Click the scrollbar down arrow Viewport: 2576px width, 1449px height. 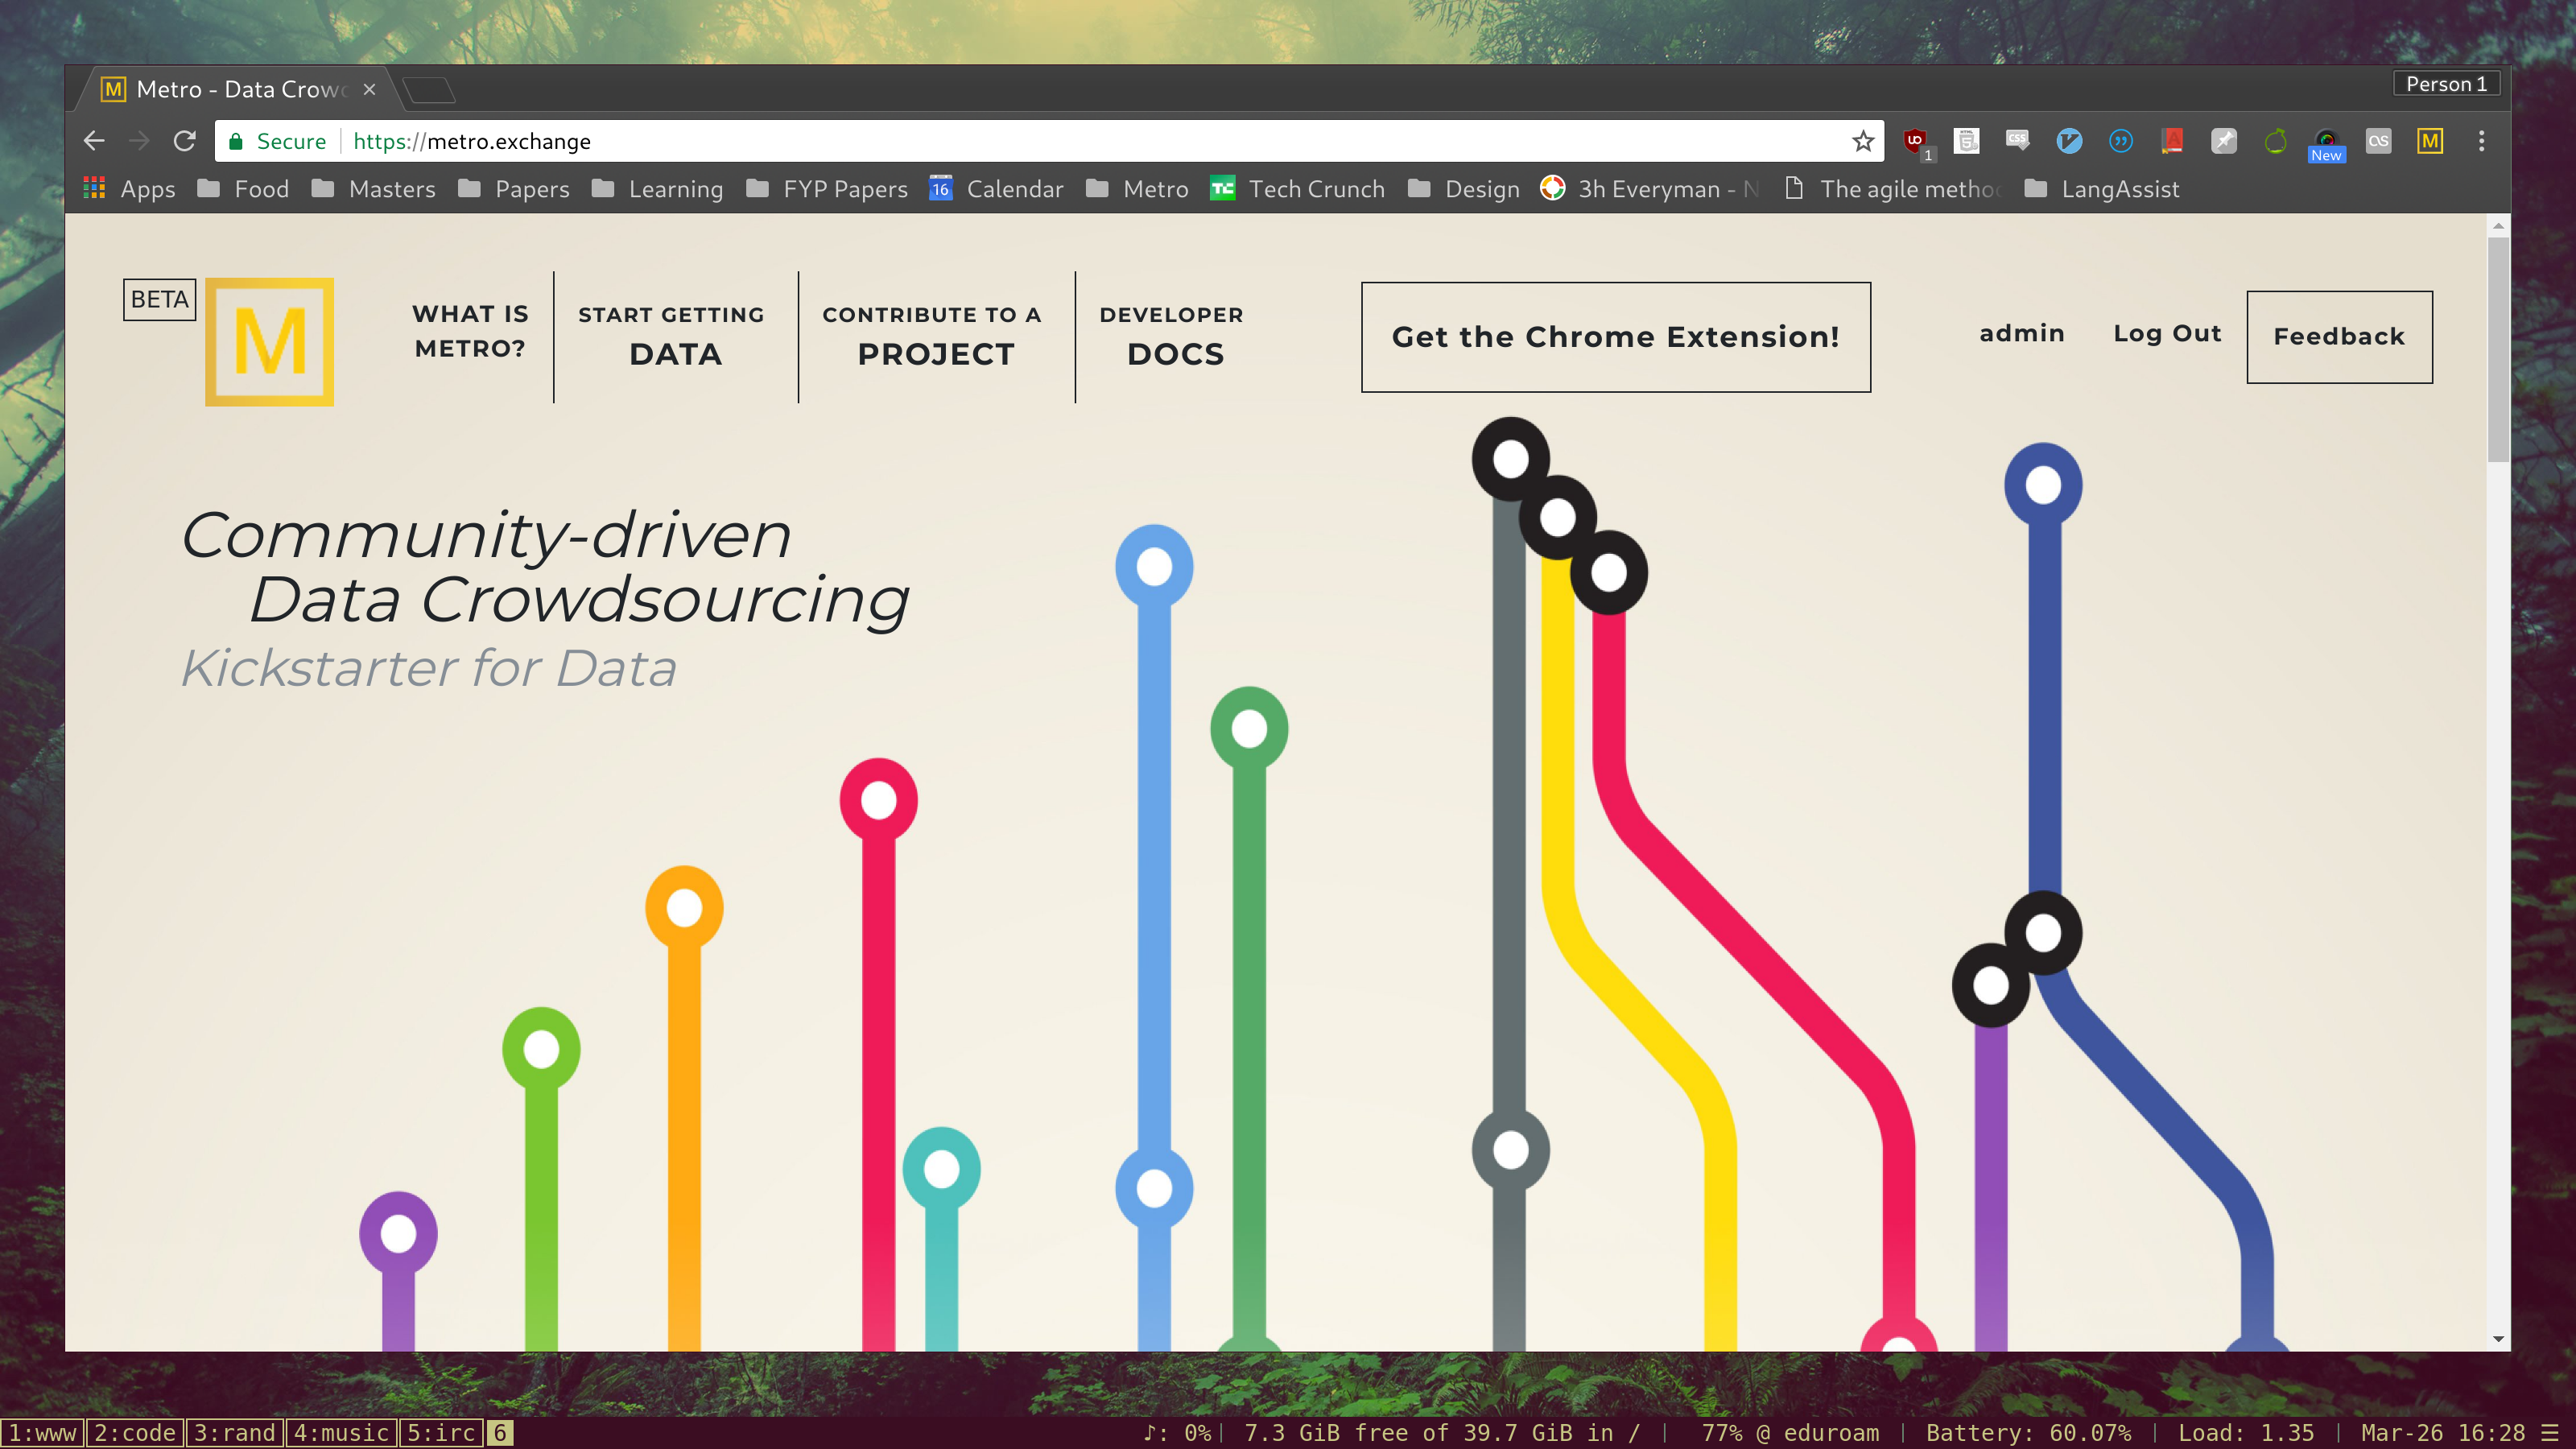tap(2498, 1339)
